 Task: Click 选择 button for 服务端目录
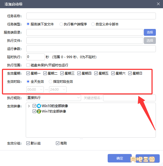click(150, 32)
